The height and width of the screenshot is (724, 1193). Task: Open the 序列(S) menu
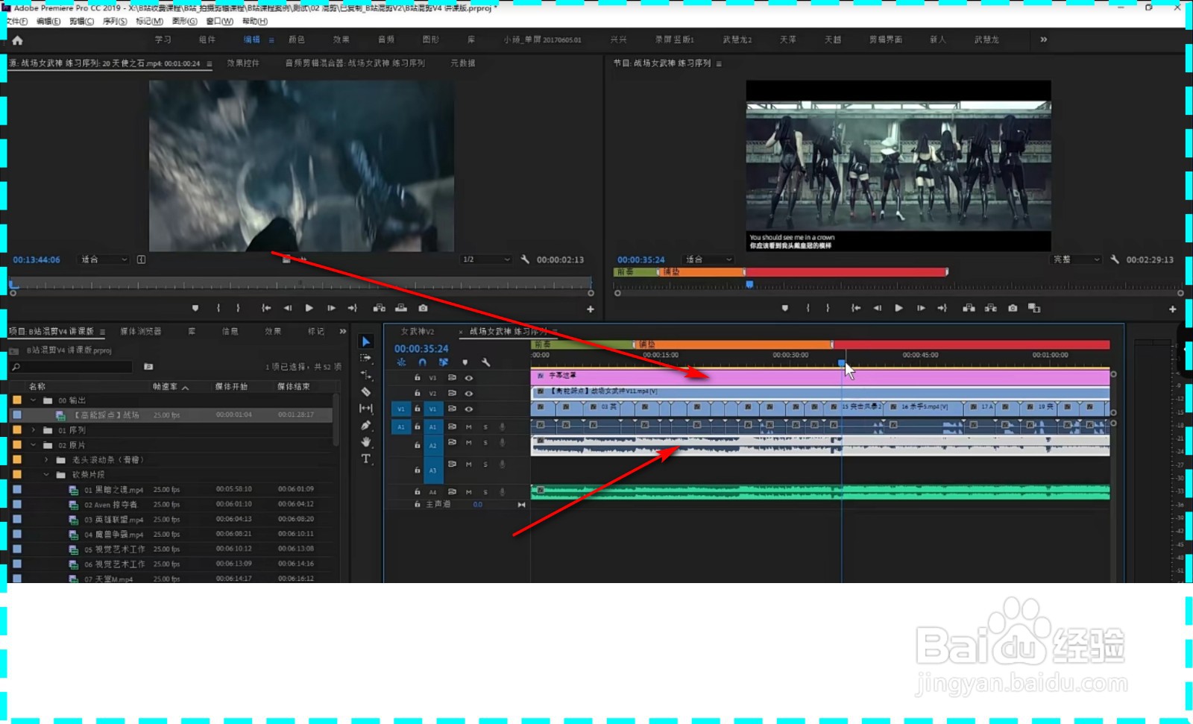115,21
